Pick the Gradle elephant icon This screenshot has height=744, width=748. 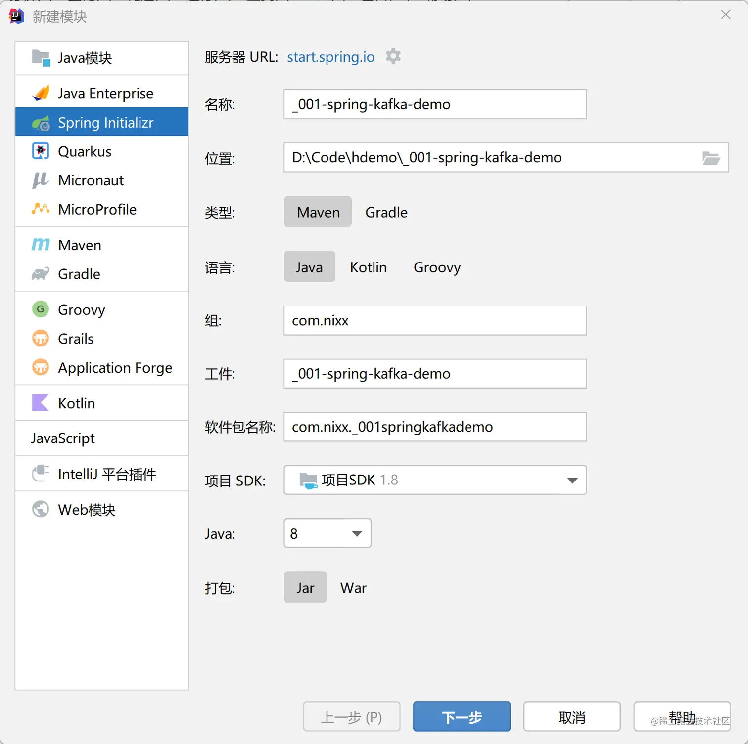click(x=41, y=273)
